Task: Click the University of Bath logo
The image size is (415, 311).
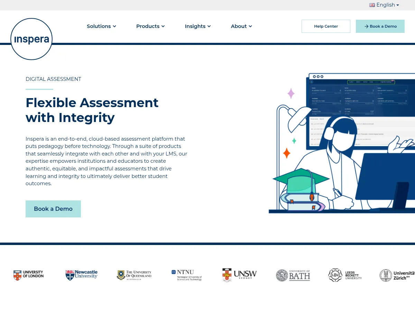Action: pos(293,275)
